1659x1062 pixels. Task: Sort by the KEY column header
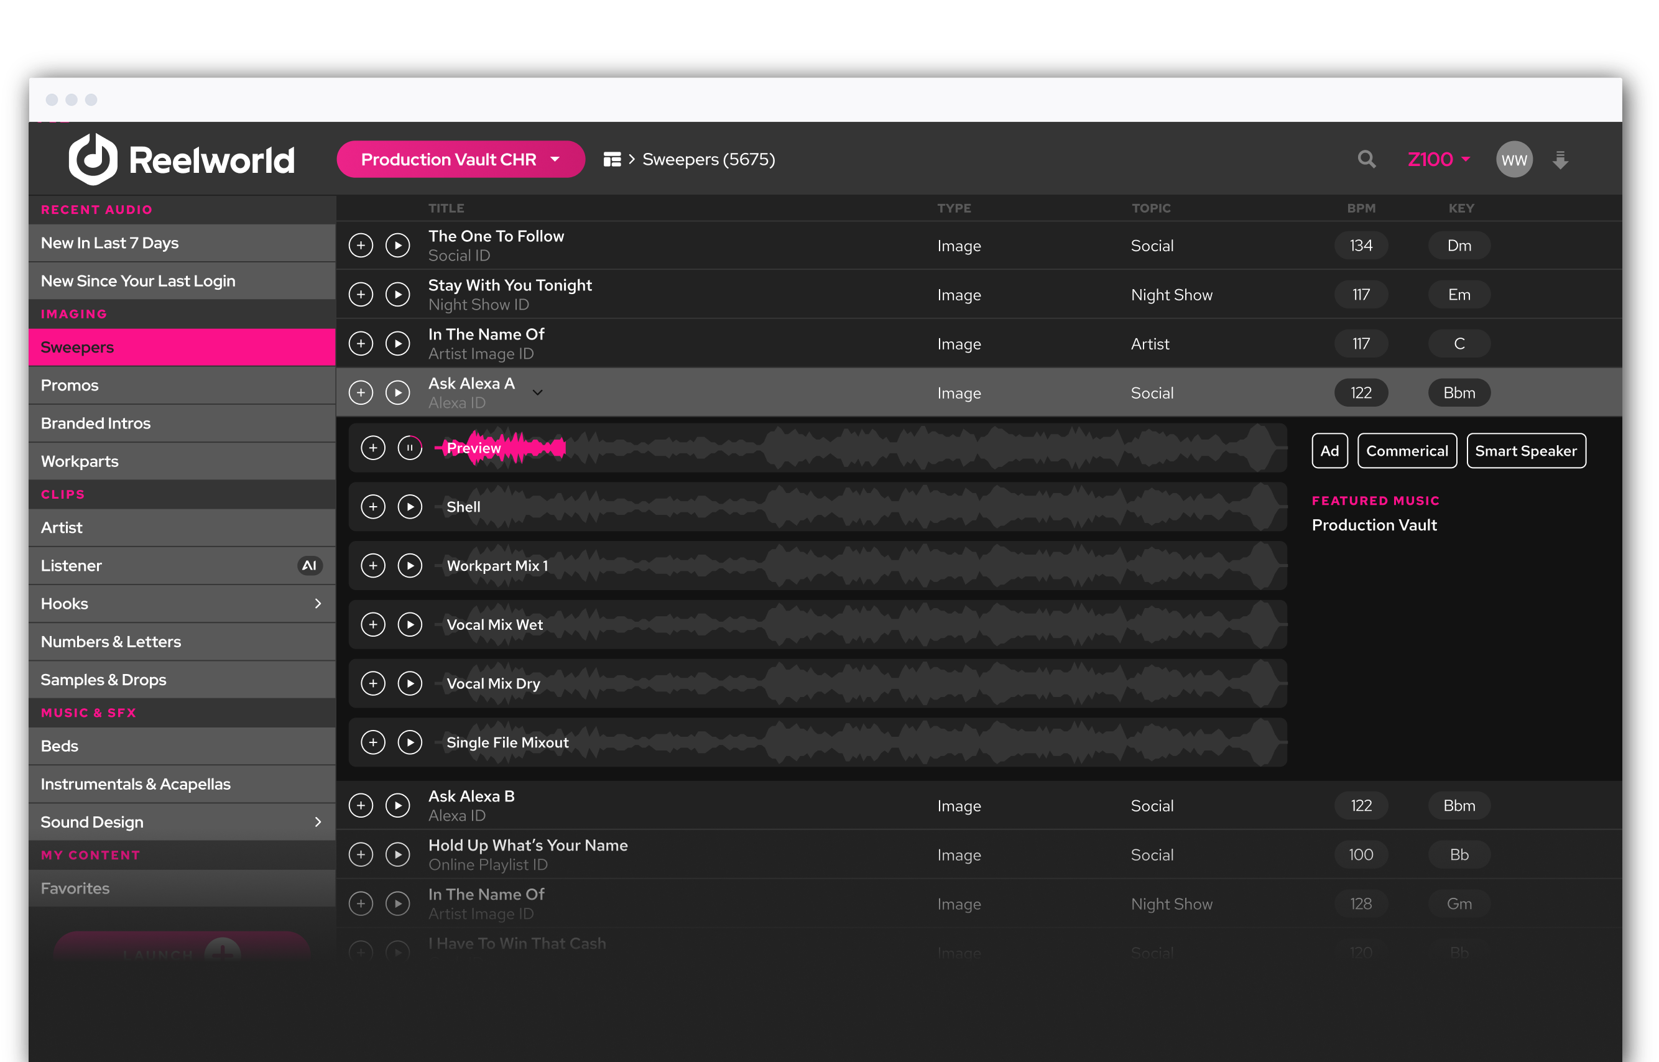[x=1461, y=208]
